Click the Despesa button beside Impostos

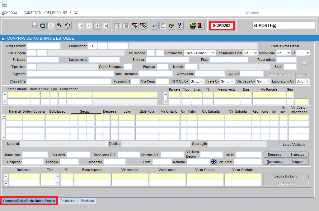pyautogui.click(x=274, y=155)
